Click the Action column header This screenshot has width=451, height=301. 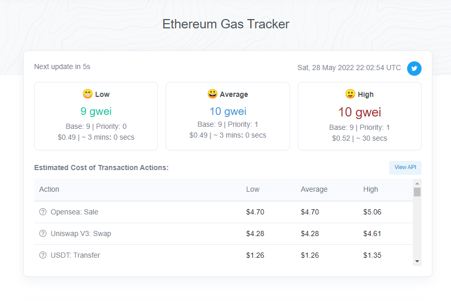point(49,189)
